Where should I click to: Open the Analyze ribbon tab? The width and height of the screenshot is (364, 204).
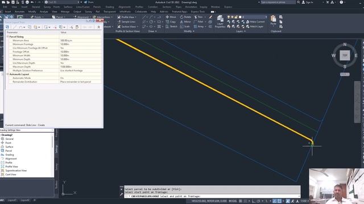pos(44,11)
